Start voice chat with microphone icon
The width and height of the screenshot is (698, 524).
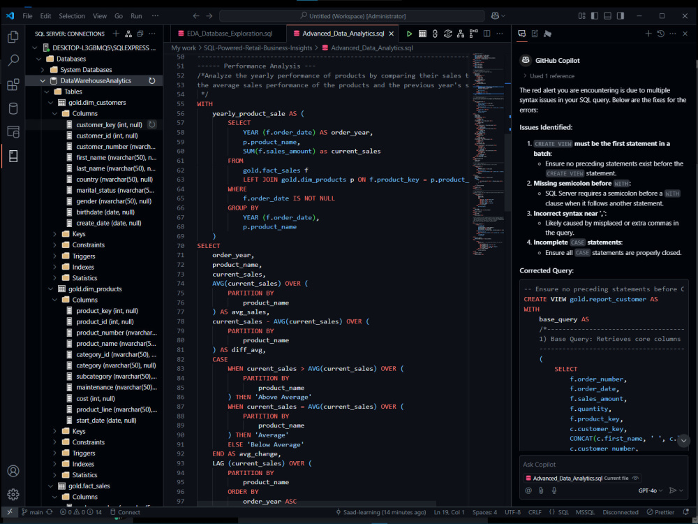tap(554, 490)
